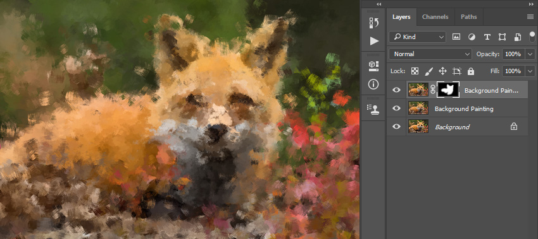Click the mask link chain icon

pos(433,90)
